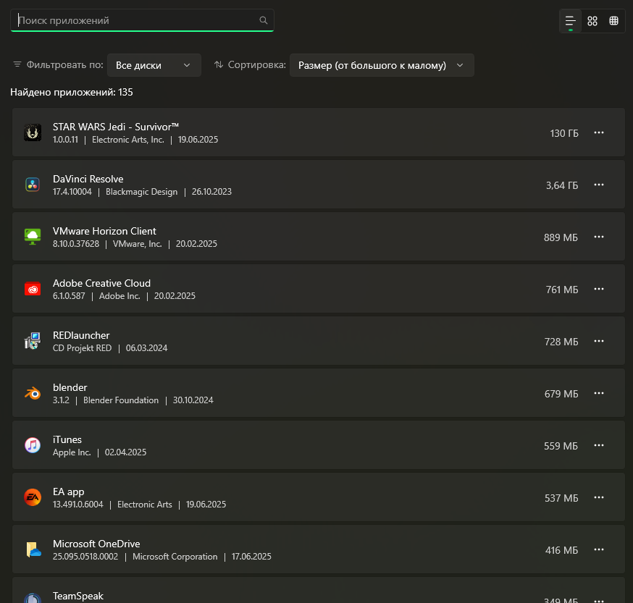This screenshot has width=633, height=603.
Task: Open more options for blender
Action: (599, 393)
